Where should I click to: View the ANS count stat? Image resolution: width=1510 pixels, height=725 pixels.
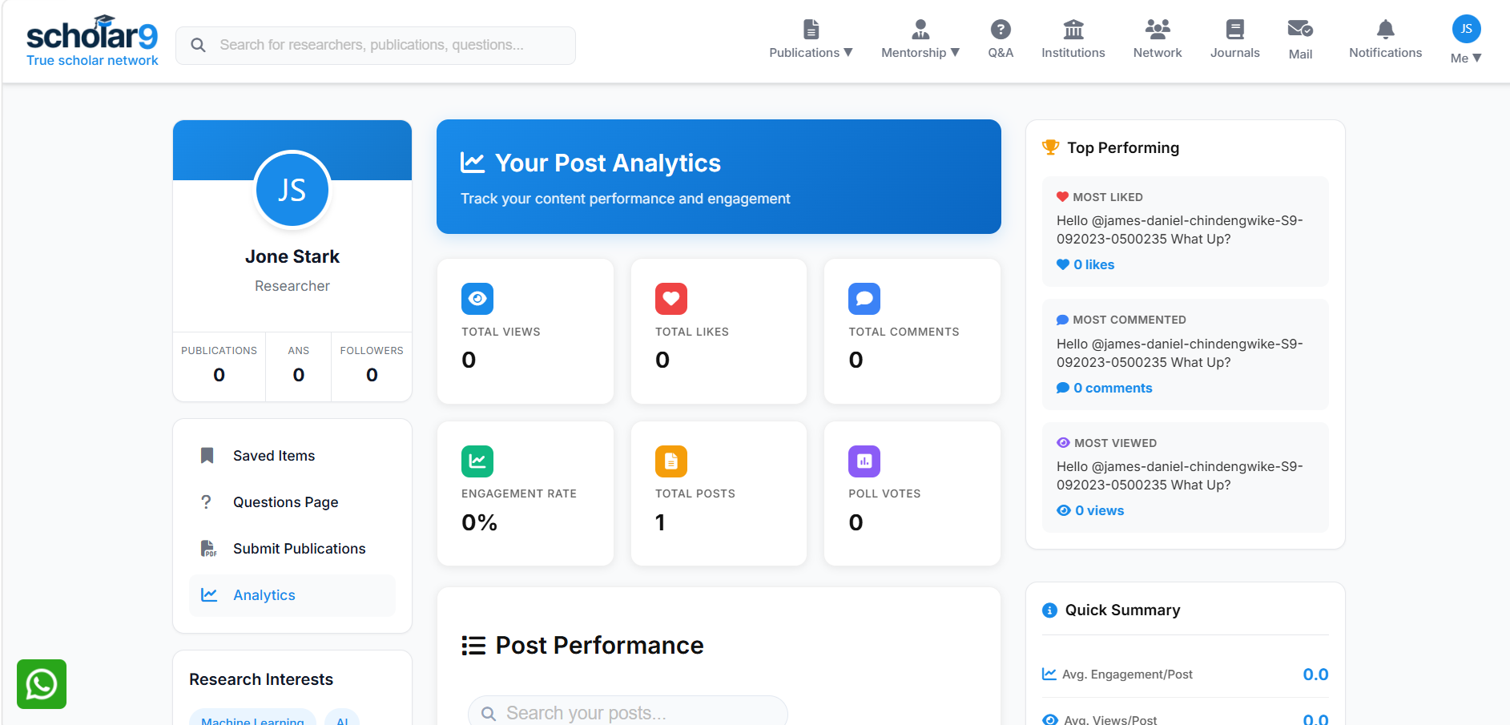[x=299, y=366]
